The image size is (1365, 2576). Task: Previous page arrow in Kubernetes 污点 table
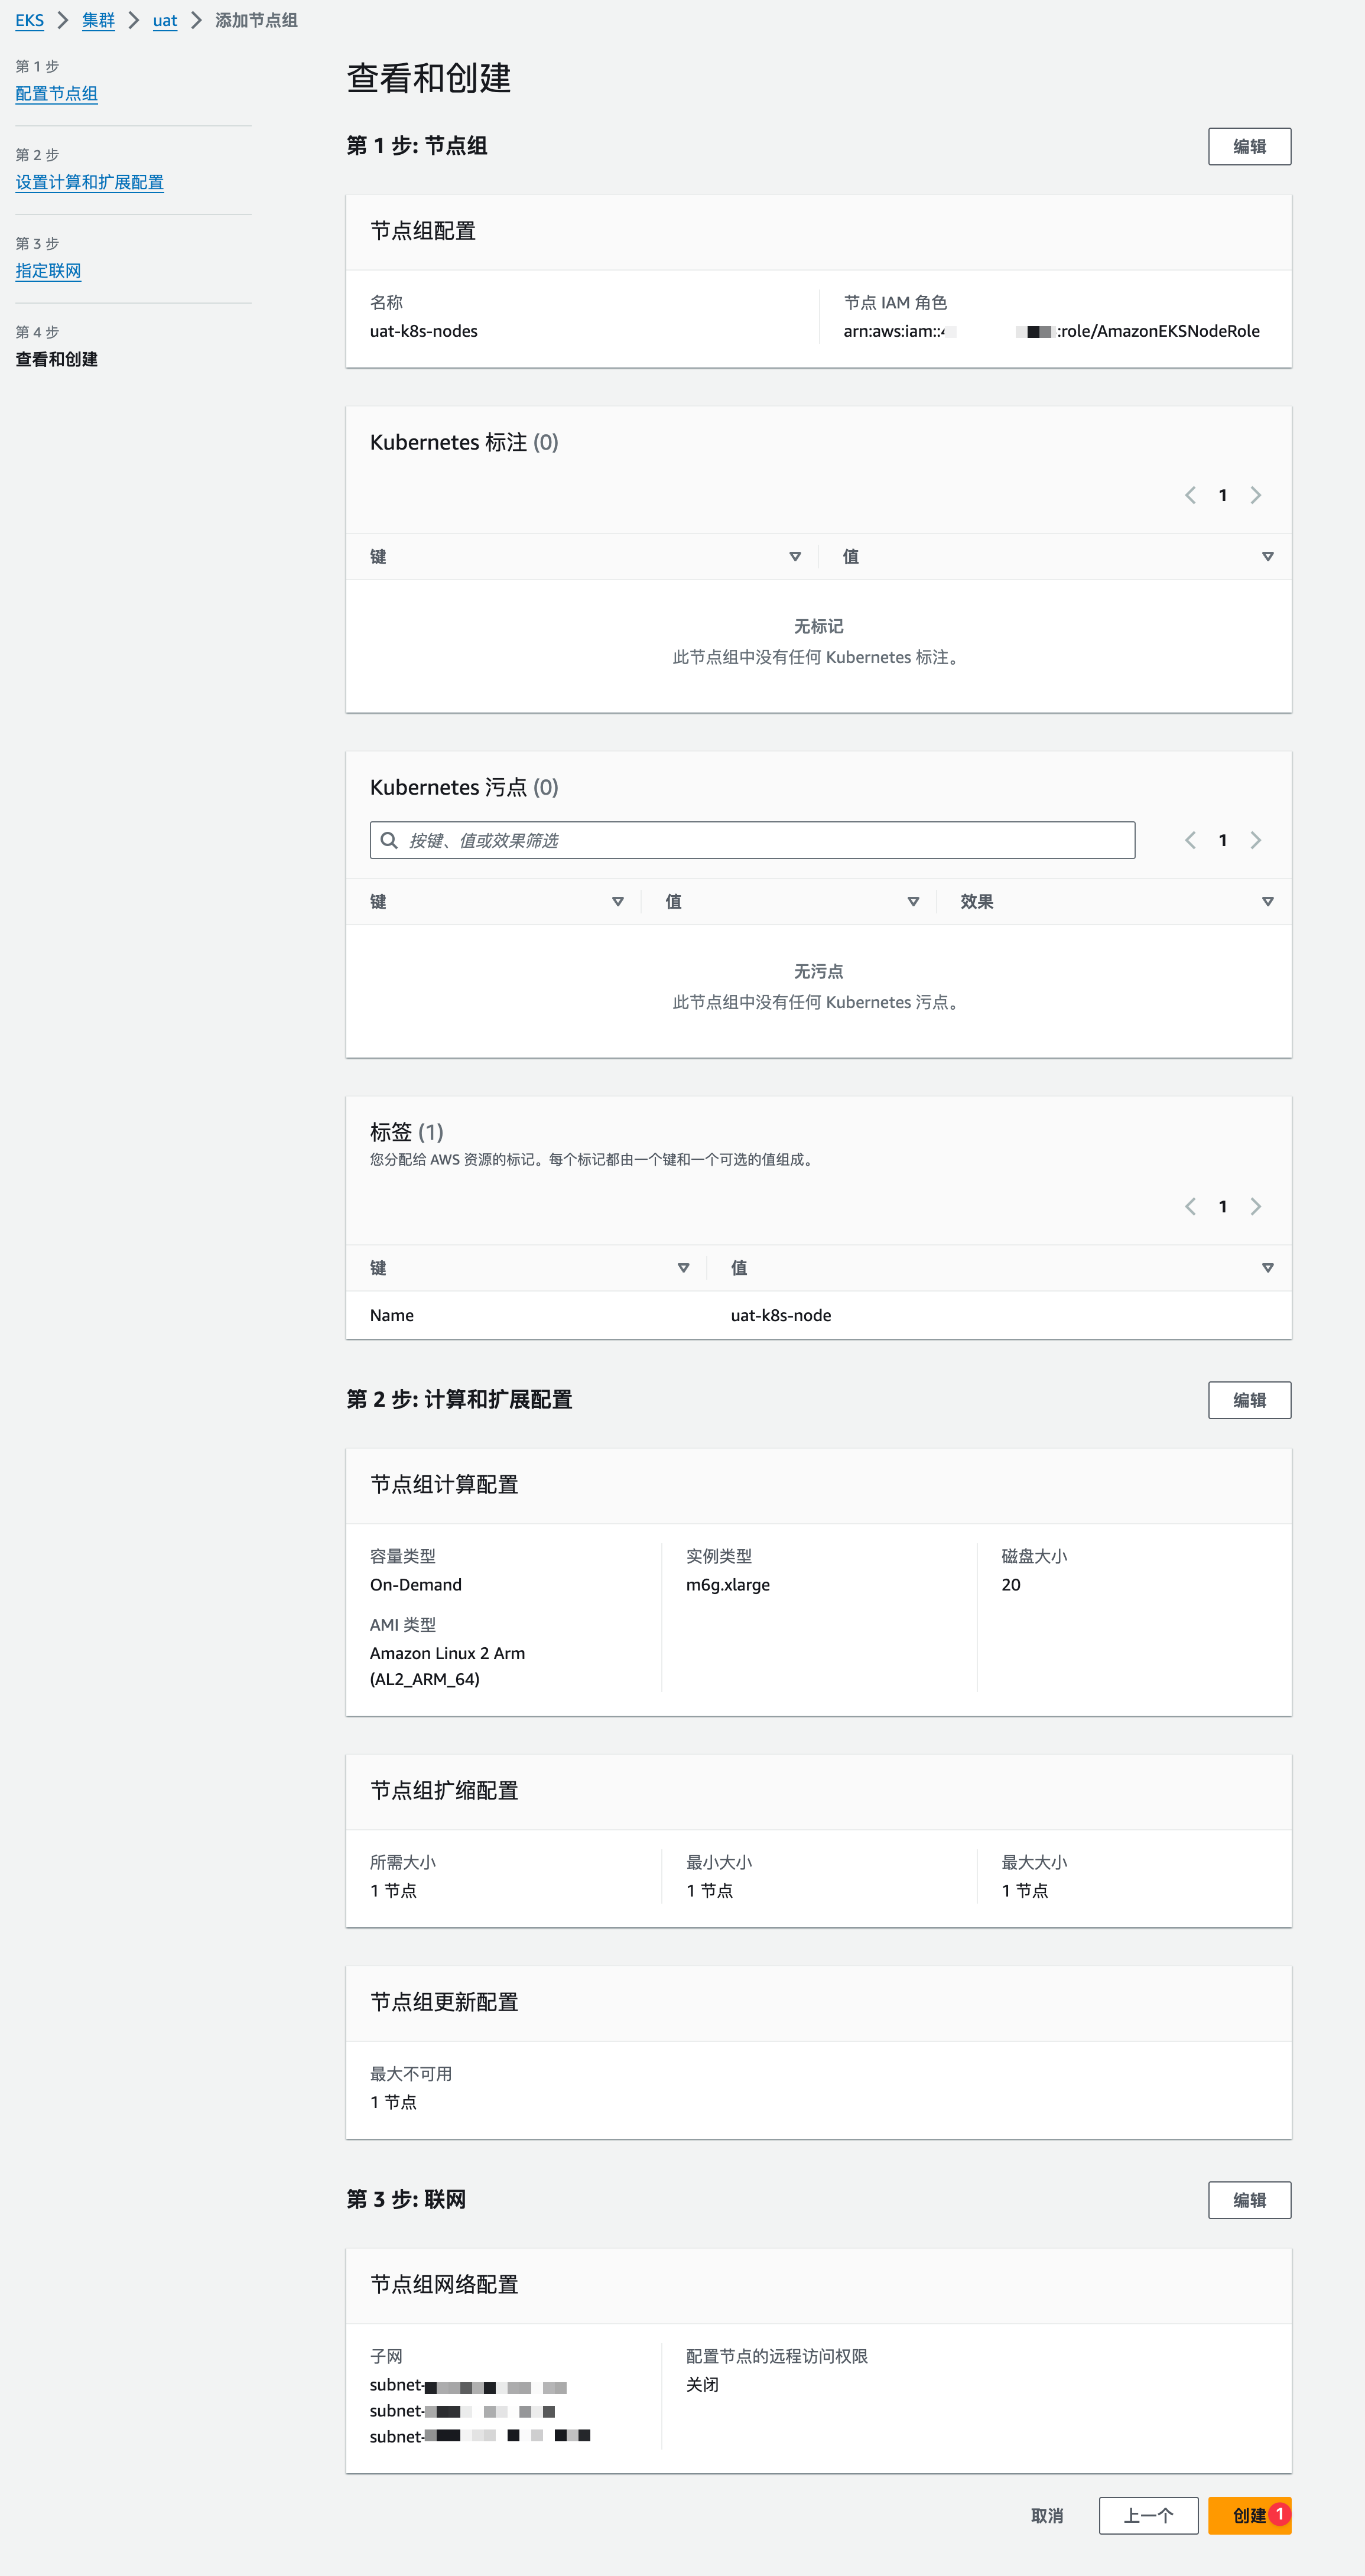(1190, 840)
